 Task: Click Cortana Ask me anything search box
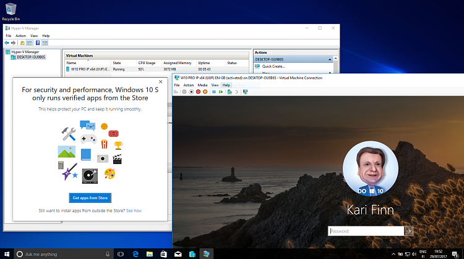coord(64,254)
